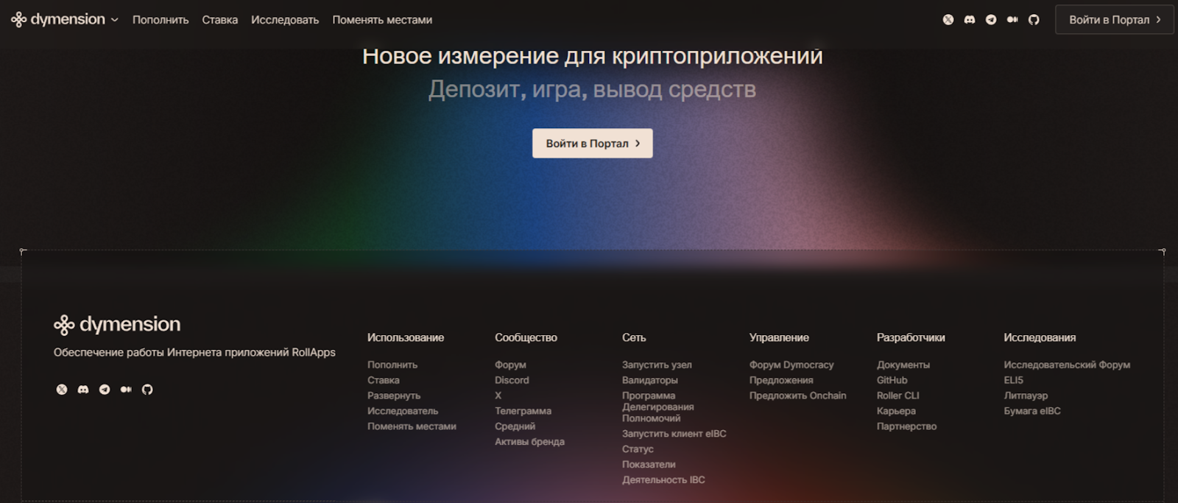This screenshot has width=1178, height=503.
Task: Open Discord icon in header
Action: tap(970, 20)
